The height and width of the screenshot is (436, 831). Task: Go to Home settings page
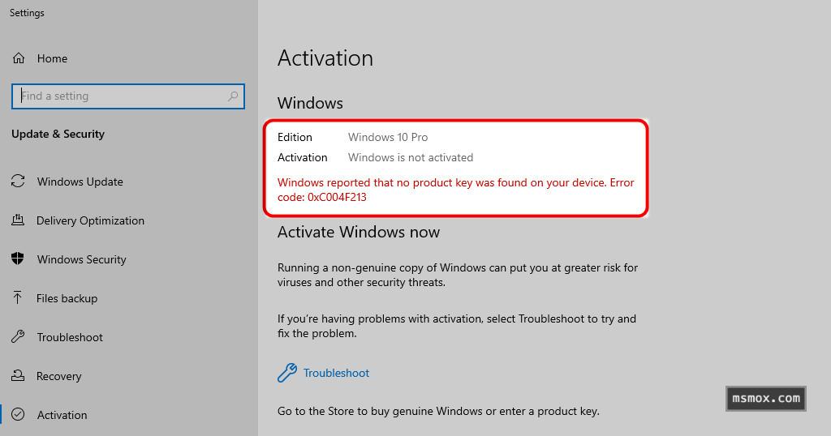click(x=52, y=58)
